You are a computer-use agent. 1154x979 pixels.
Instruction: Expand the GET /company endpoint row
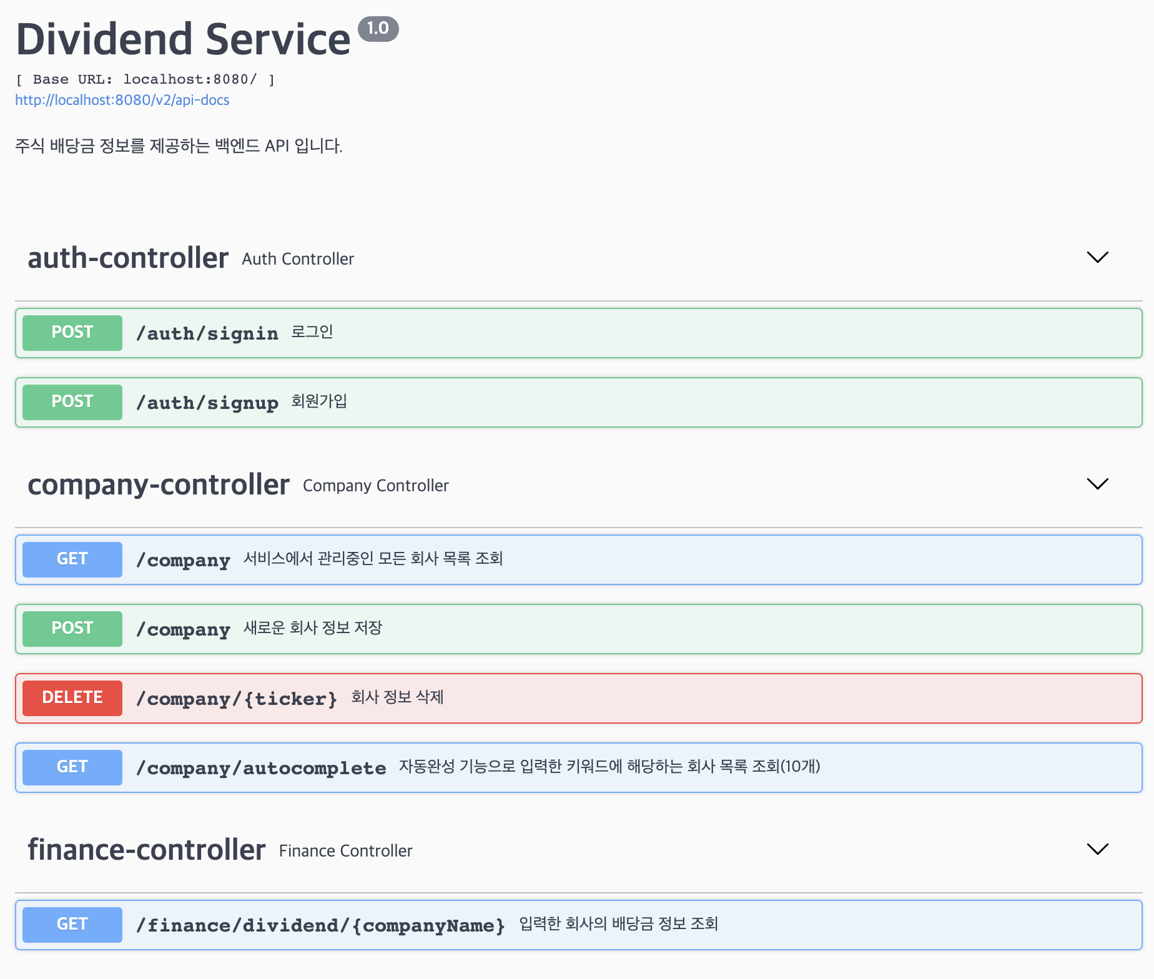[x=562, y=559]
